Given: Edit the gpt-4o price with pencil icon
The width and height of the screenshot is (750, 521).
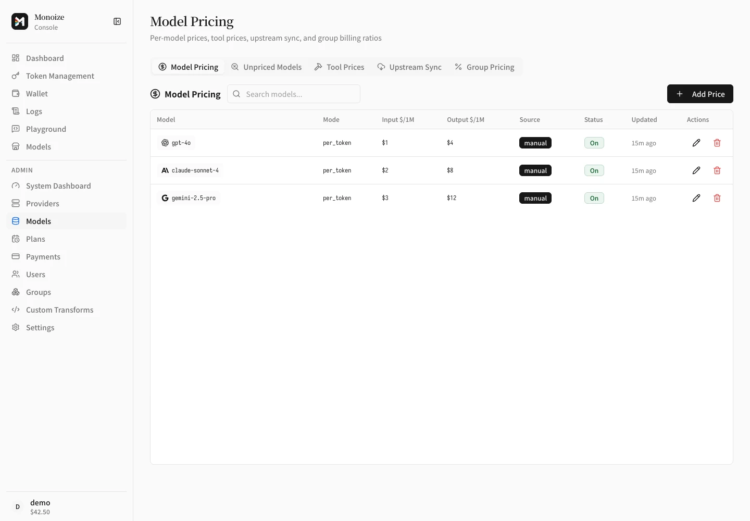Looking at the screenshot, I should click(696, 143).
